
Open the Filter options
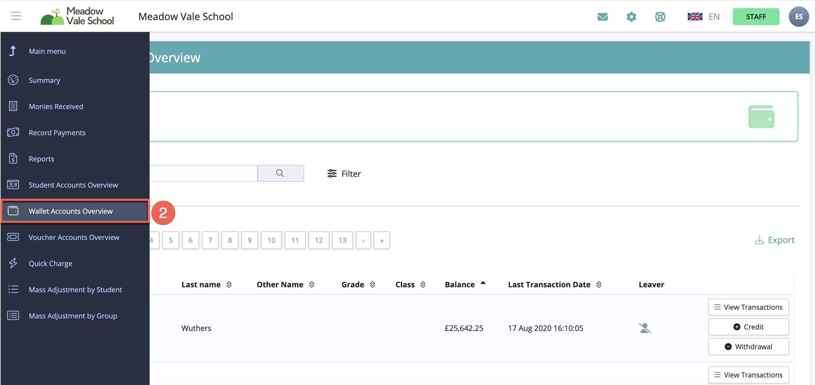tap(344, 174)
